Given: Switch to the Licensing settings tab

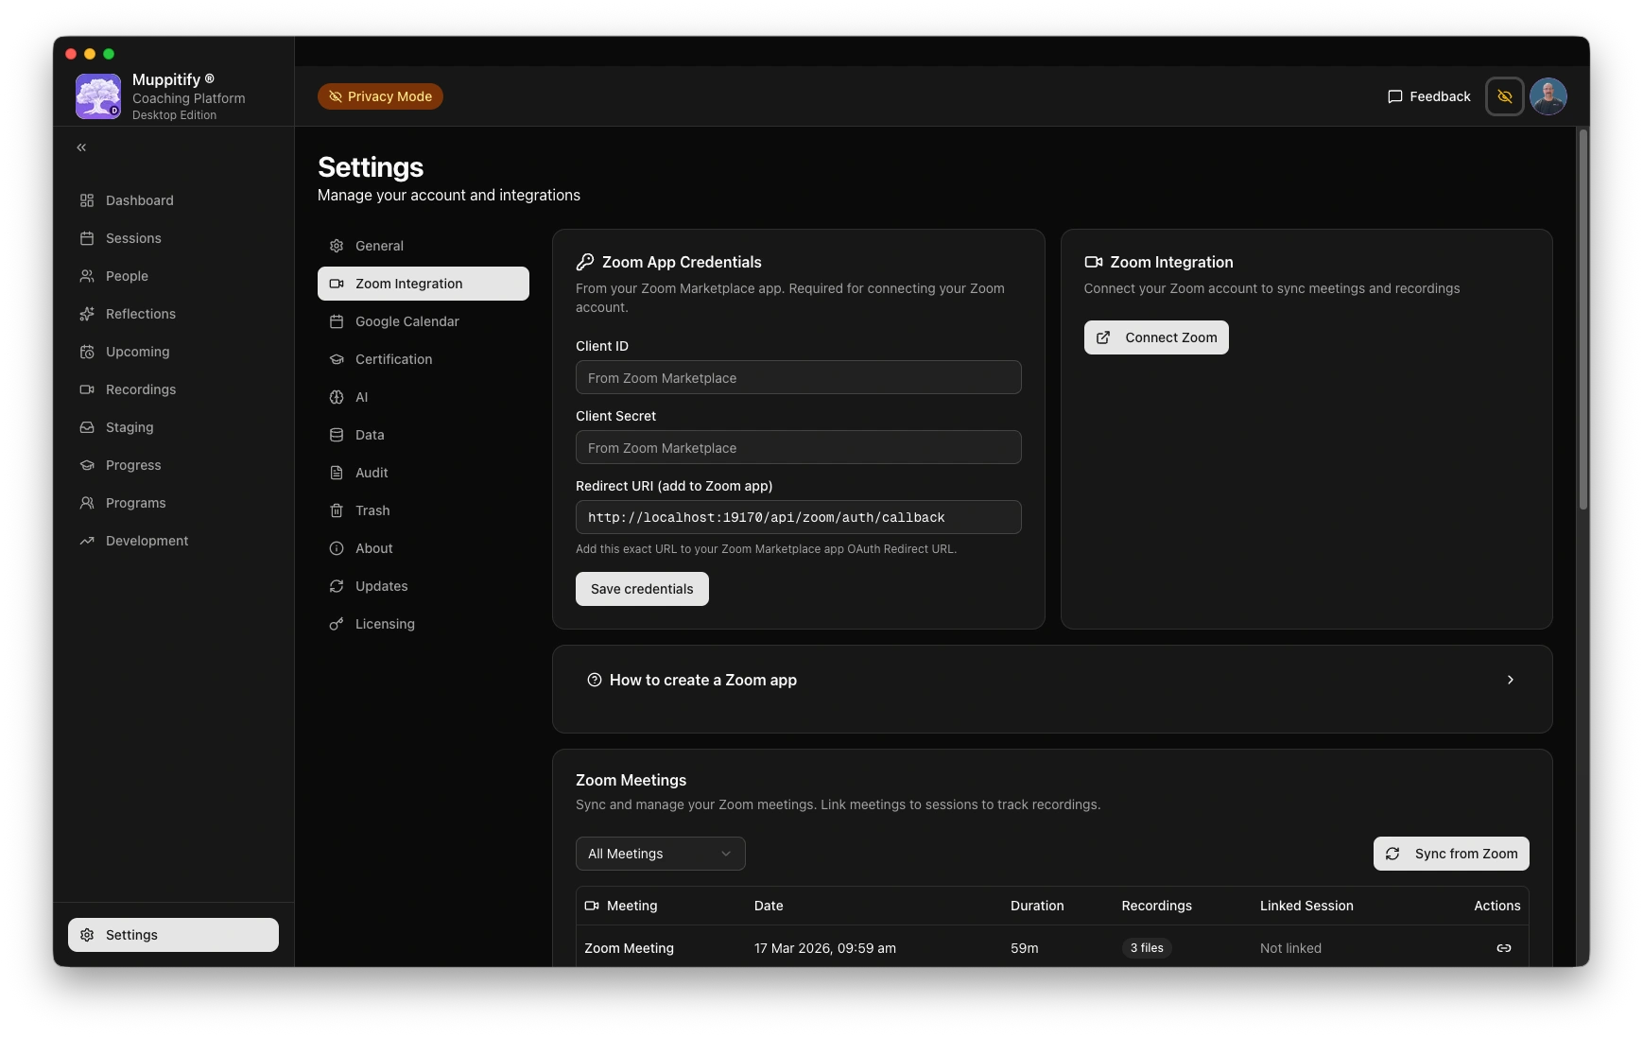Looking at the screenshot, I should point(385,624).
